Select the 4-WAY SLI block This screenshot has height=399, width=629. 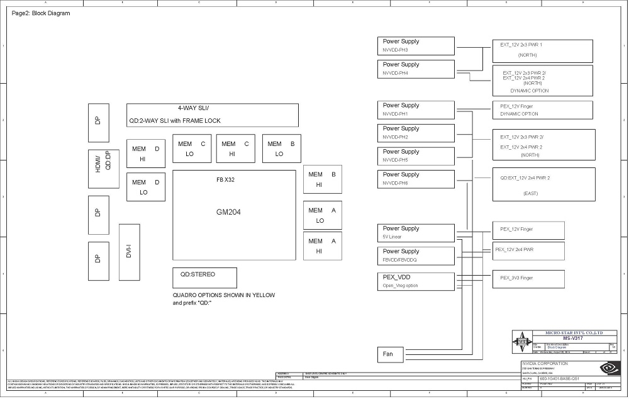coord(213,115)
